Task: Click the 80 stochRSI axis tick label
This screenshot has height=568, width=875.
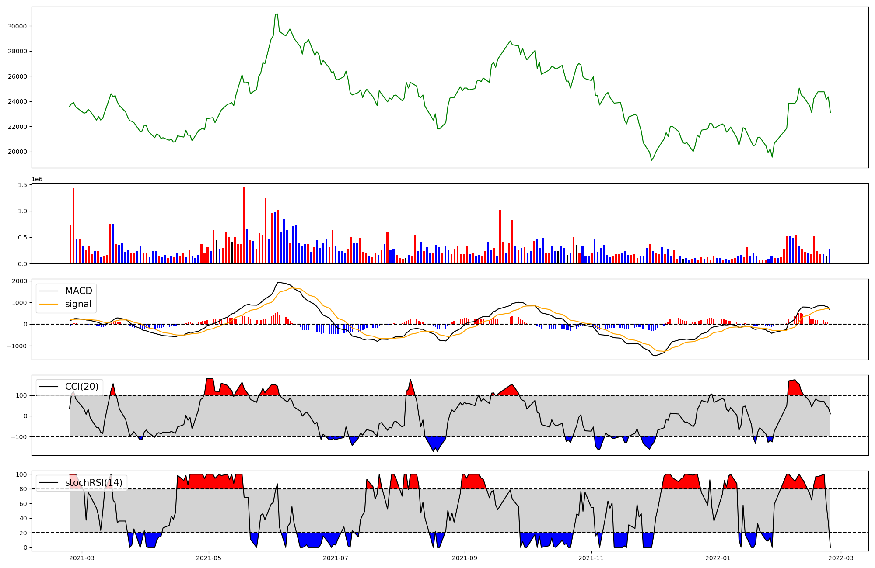Action: coord(24,489)
